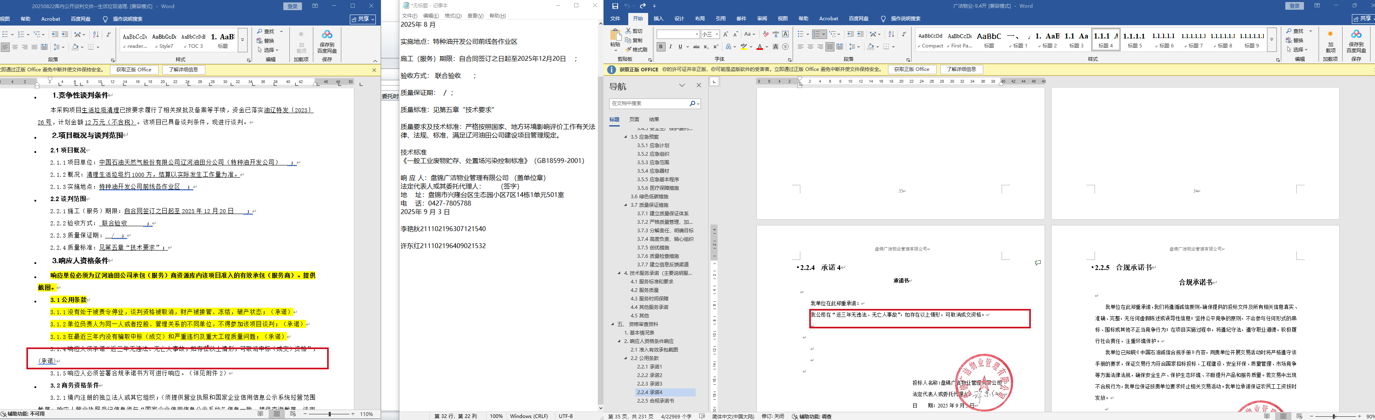Click the Format Painter (格式刷) button
The image size is (1375, 420).
coord(636,49)
